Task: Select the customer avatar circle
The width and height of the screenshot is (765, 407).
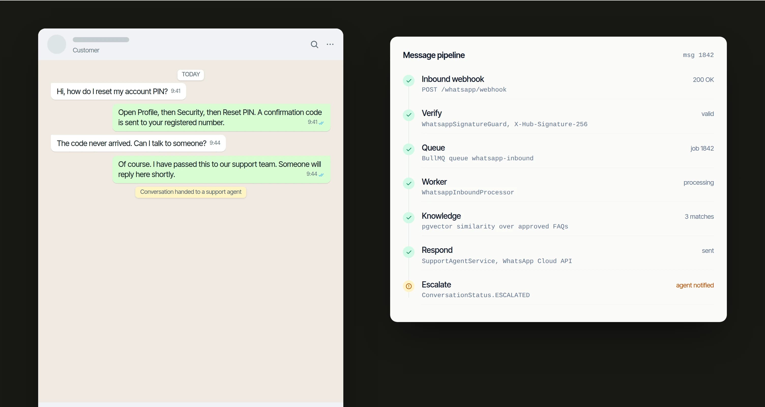Action: click(57, 44)
